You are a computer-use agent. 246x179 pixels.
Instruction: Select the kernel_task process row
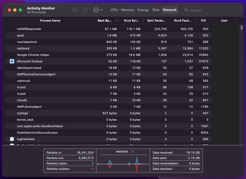coord(108,120)
